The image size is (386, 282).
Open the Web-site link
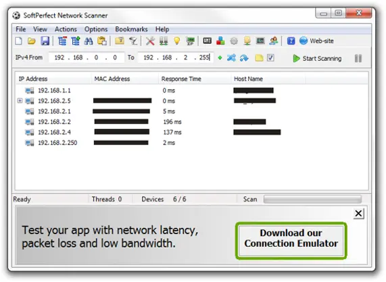(316, 41)
